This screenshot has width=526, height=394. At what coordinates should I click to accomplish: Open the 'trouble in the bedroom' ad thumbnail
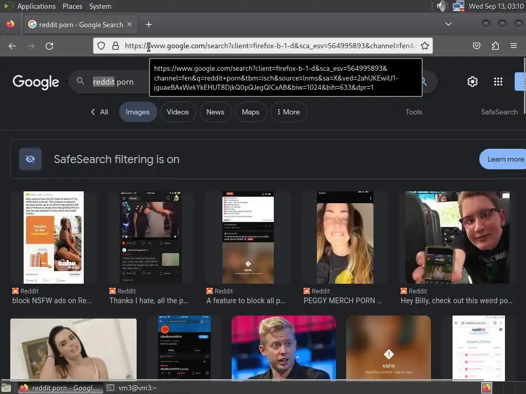coord(53,238)
